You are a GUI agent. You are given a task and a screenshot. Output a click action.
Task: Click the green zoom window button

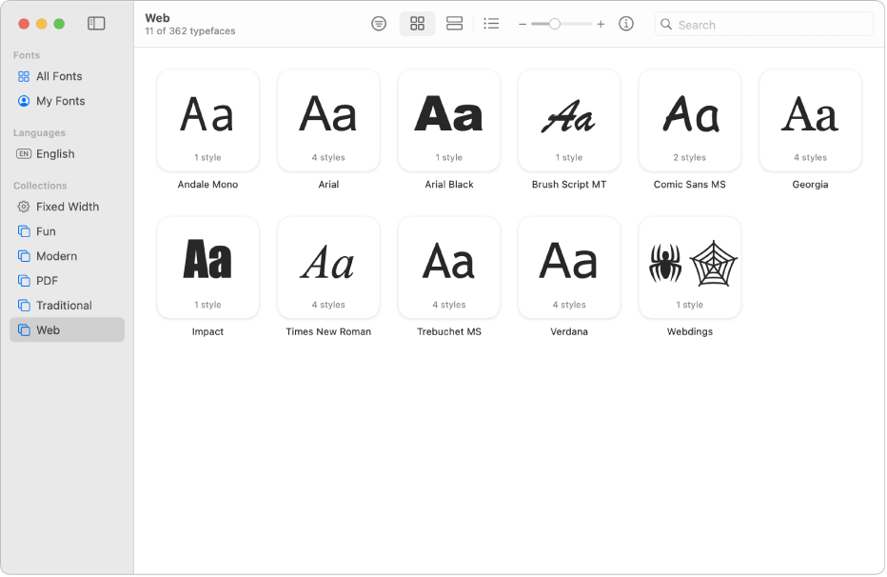point(59,24)
